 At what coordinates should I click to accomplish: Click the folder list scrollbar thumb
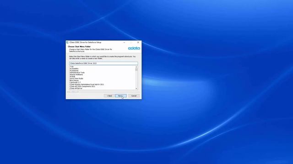click(136, 69)
